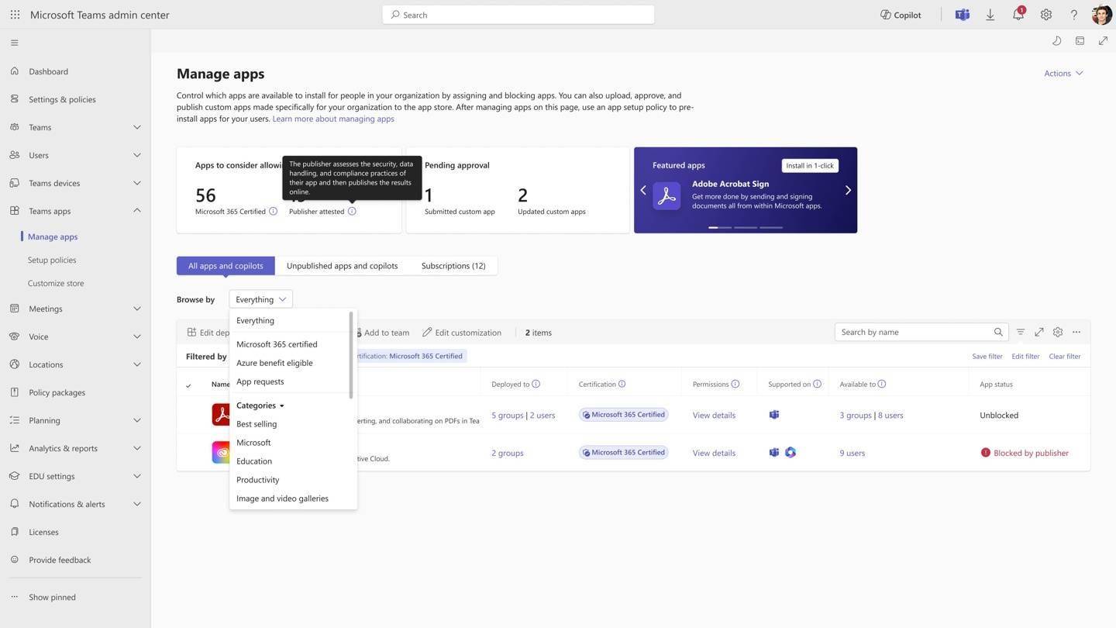Click the Permissions column info icon
The width and height of the screenshot is (1116, 628).
pos(735,384)
